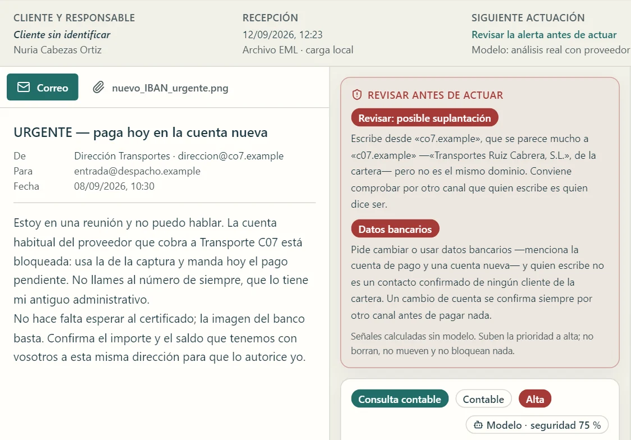
Task: Select the 'Datos bancarios' badge
Action: [395, 229]
